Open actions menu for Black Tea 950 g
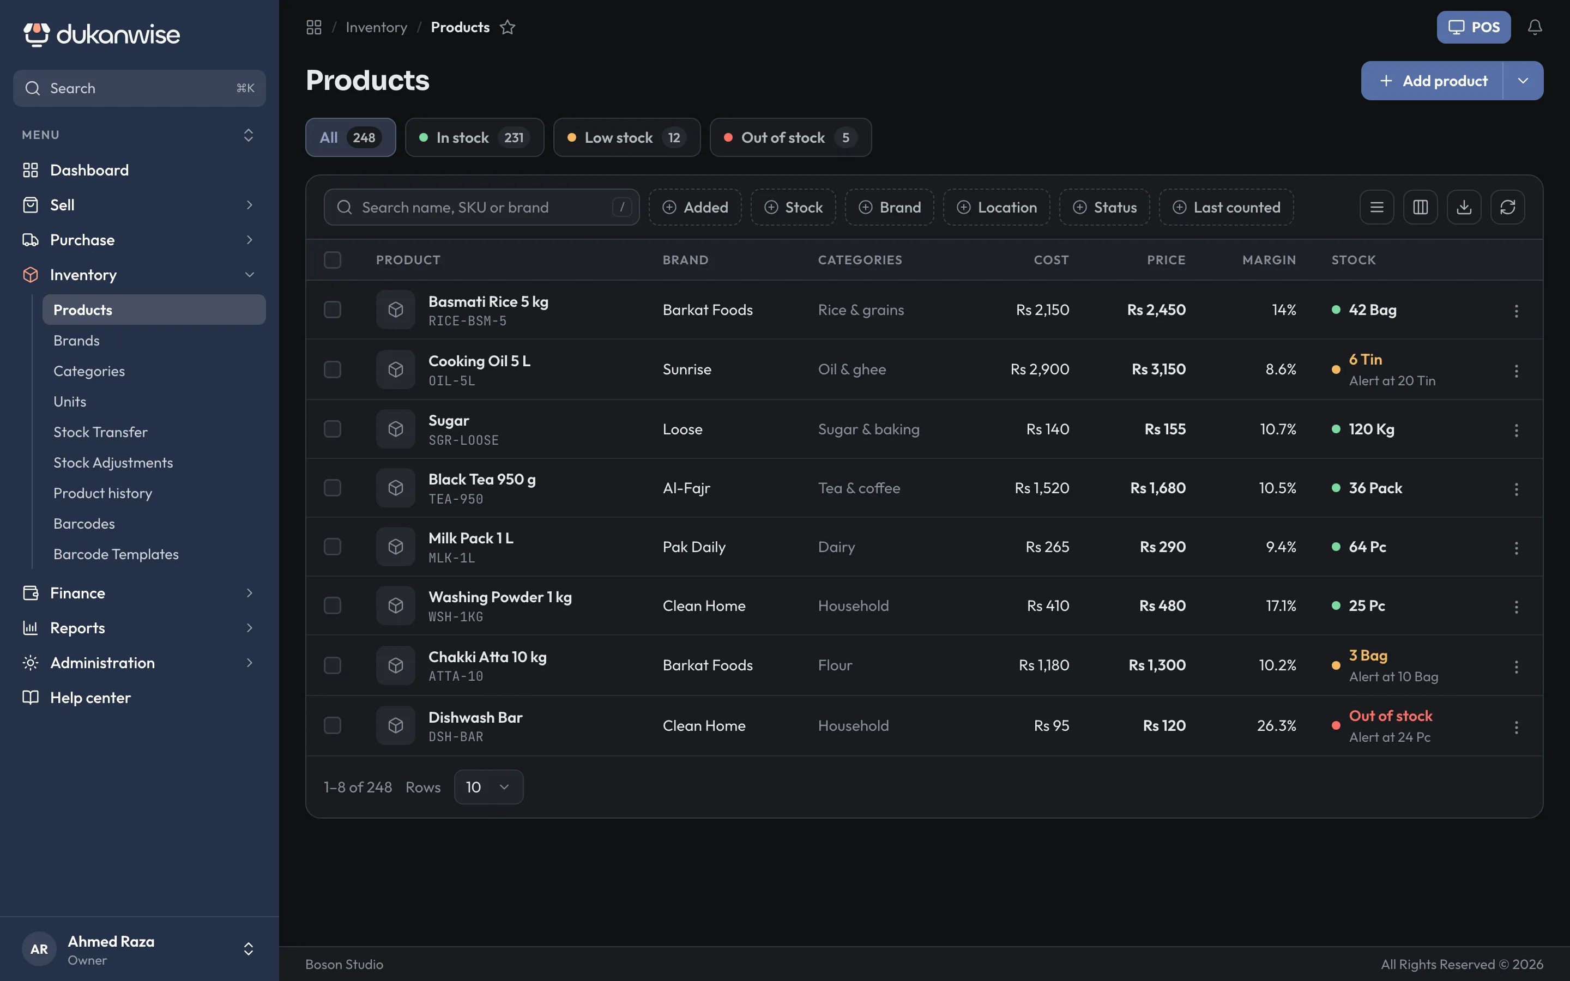This screenshot has height=981, width=1570. pyautogui.click(x=1516, y=489)
